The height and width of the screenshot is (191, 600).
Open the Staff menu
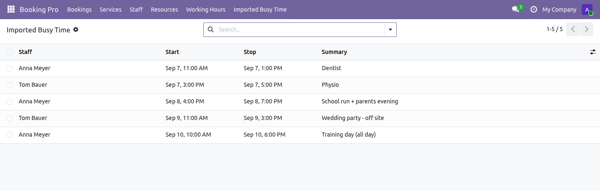(136, 9)
